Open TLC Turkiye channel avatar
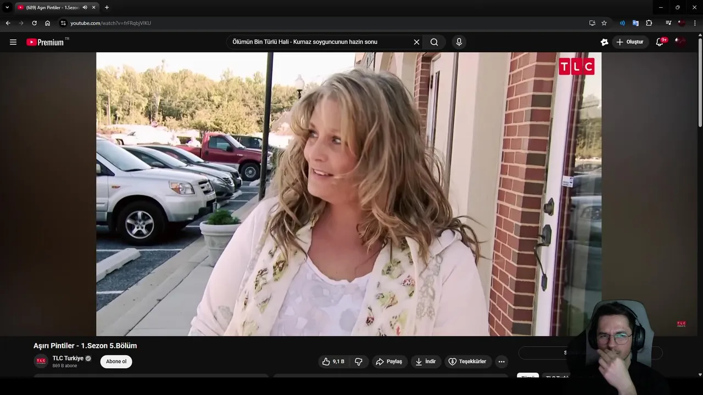The width and height of the screenshot is (703, 395). tap(41, 362)
